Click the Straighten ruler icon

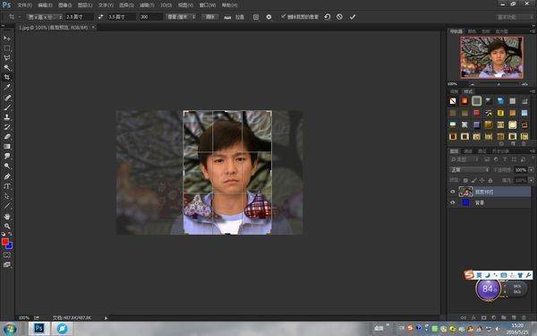pyautogui.click(x=227, y=17)
